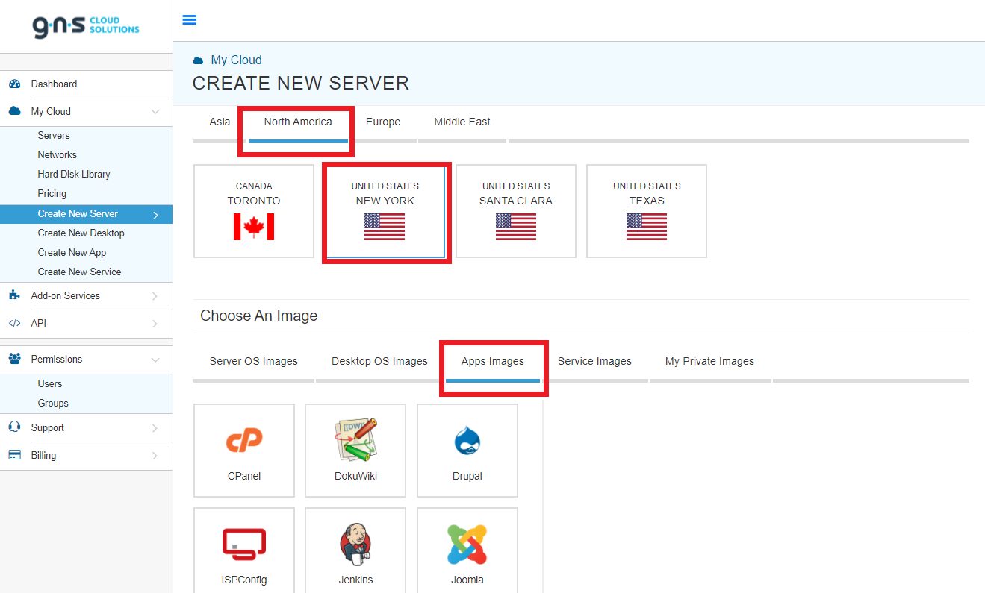This screenshot has width=985, height=593.
Task: Open the Service Images tab
Action: (x=594, y=361)
